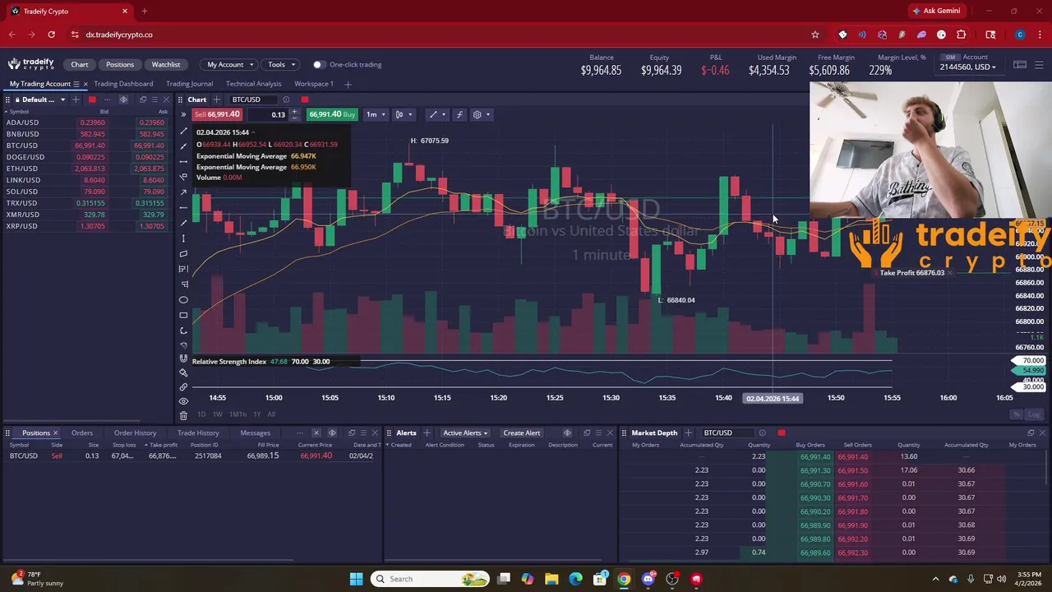The width and height of the screenshot is (1052, 592).
Task: Click Sell 66,991.40 button
Action: coord(218,114)
